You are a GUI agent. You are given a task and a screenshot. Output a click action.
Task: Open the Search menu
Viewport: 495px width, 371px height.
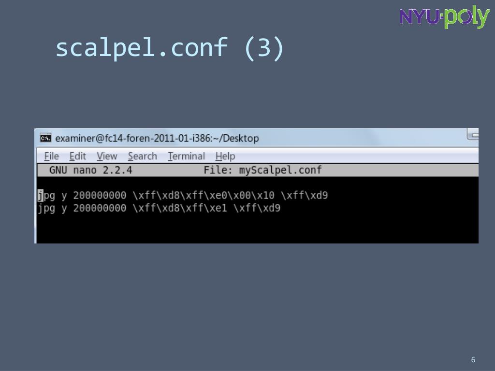tap(143, 156)
